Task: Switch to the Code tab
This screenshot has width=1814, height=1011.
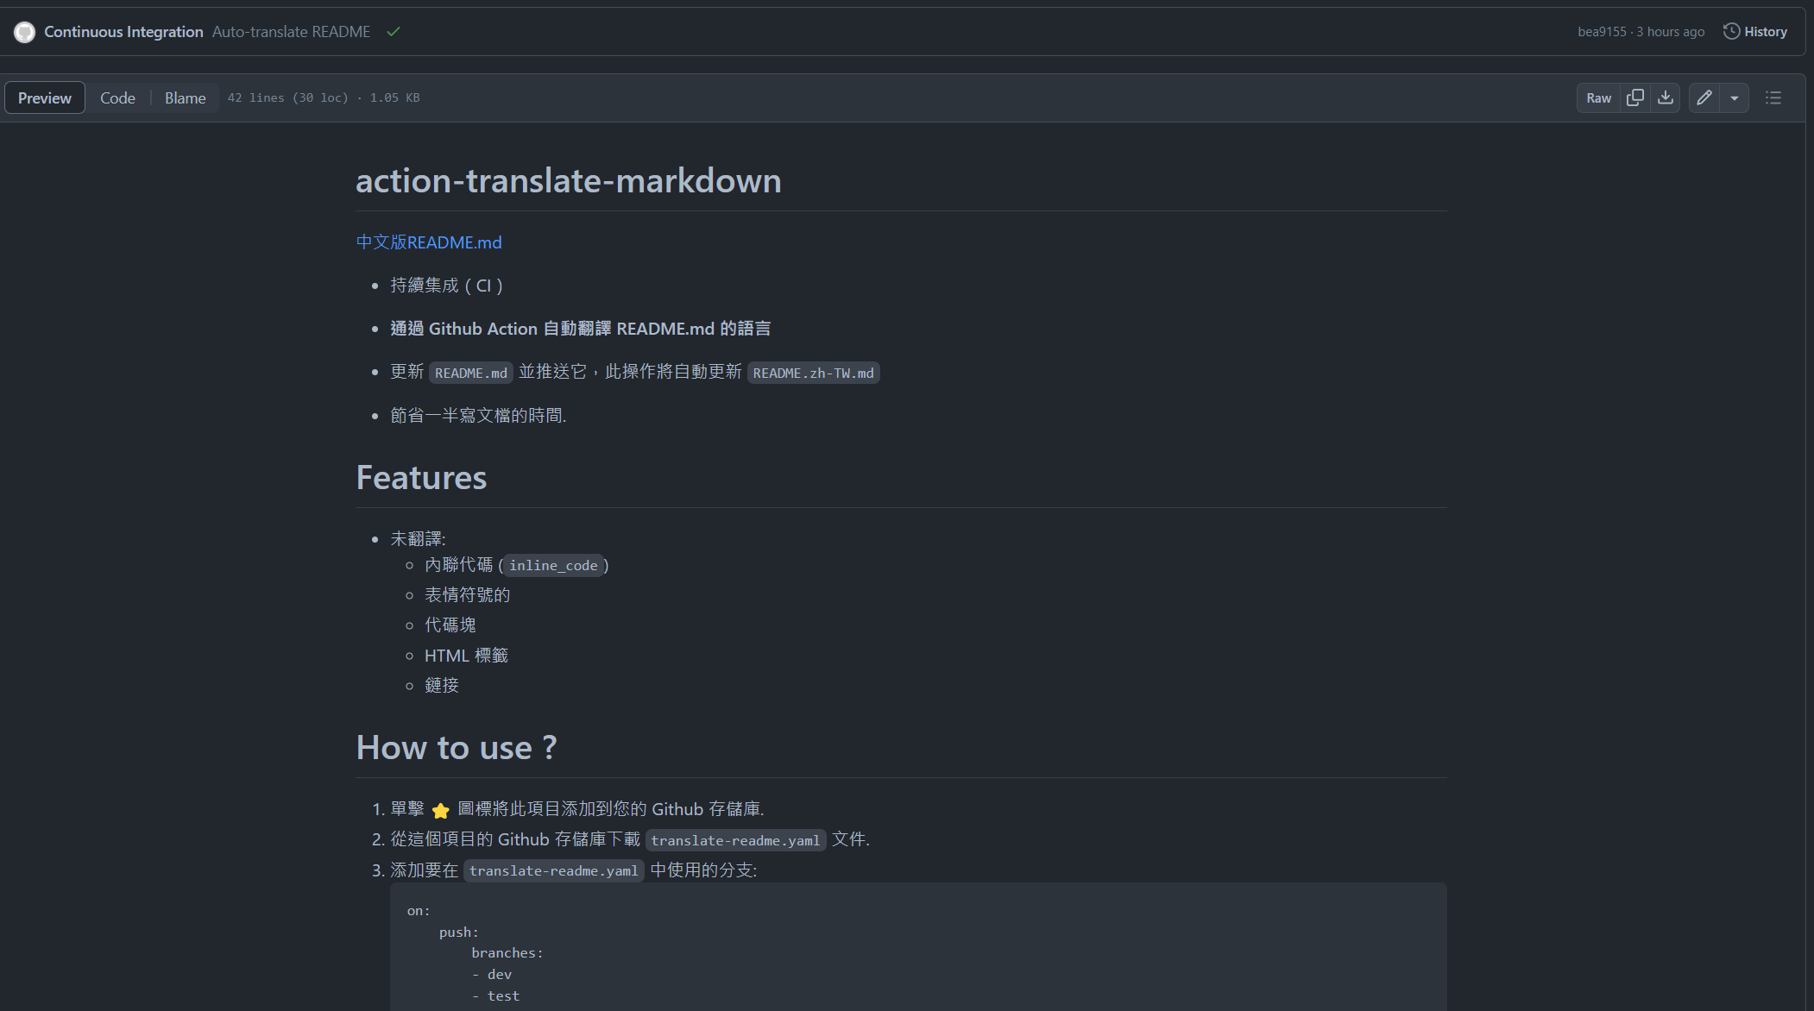Action: 117,97
